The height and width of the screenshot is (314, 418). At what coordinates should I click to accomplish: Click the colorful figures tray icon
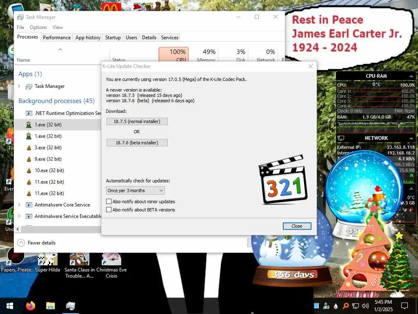[326, 306]
